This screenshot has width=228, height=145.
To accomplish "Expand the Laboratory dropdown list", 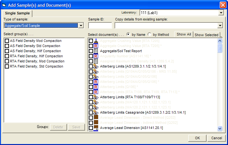I will [x=221, y=13].
